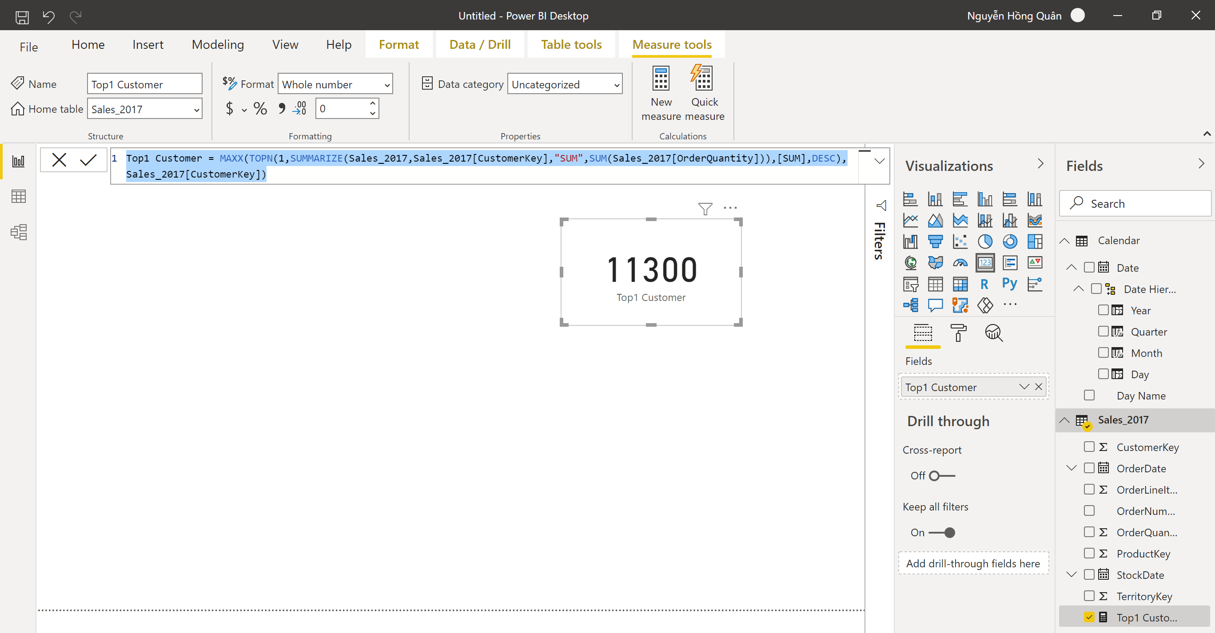Select the Python visual icon

tap(1009, 284)
